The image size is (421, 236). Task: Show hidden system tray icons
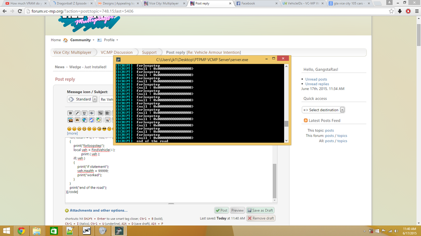(364, 231)
